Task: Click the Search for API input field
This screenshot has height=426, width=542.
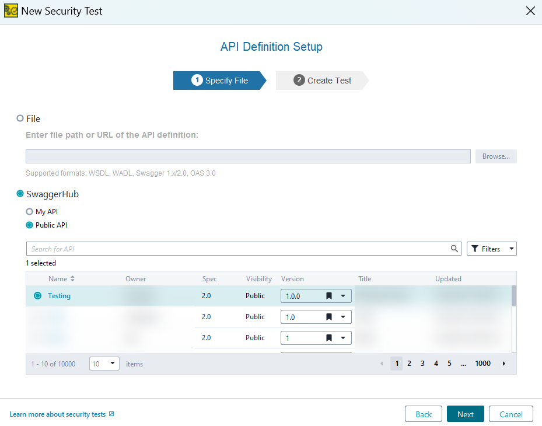Action: click(233, 248)
